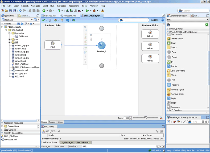Click the Airline1 partner link

coord(150,34)
